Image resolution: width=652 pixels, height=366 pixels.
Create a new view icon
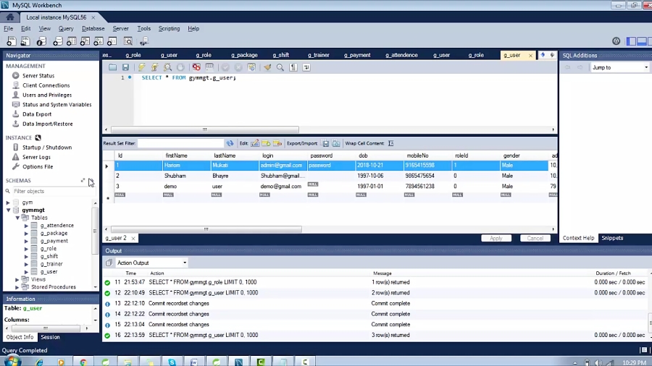(x=85, y=41)
